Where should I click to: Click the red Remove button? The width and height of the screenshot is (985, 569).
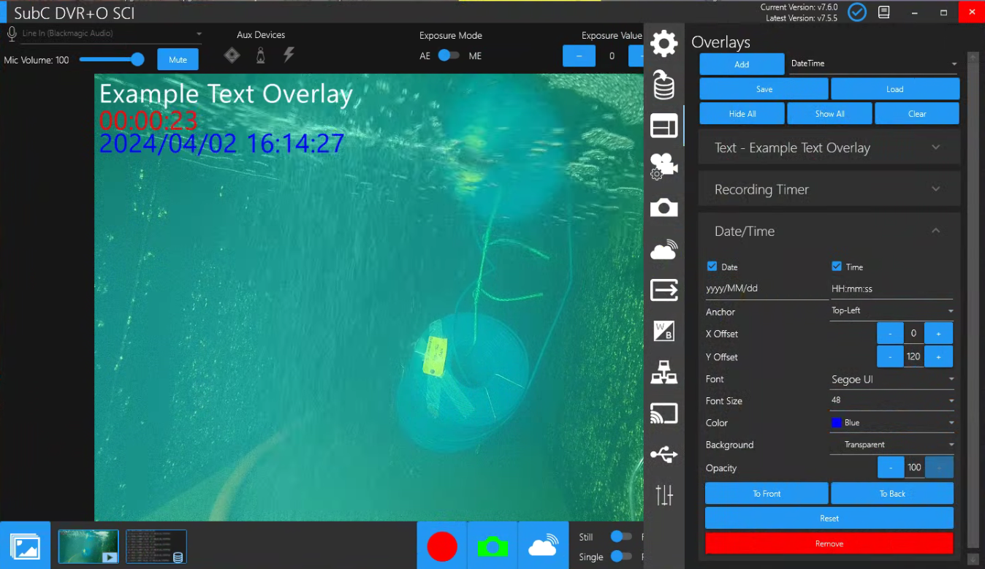(x=829, y=543)
